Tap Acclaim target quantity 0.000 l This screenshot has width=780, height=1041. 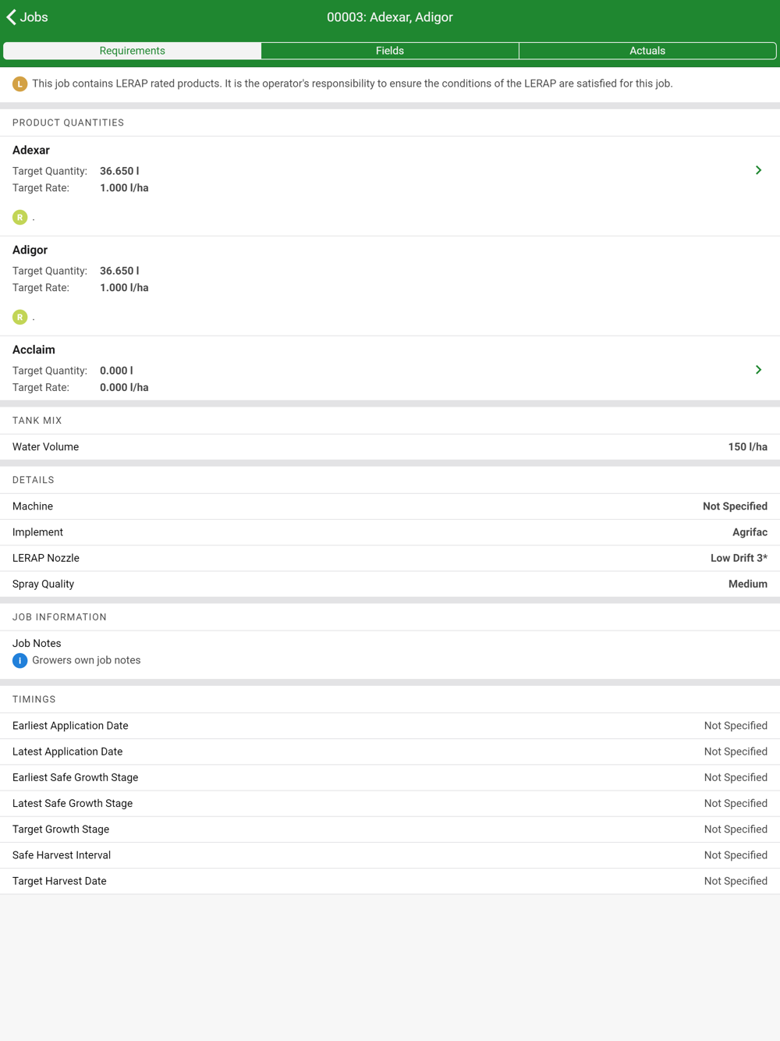tap(116, 371)
